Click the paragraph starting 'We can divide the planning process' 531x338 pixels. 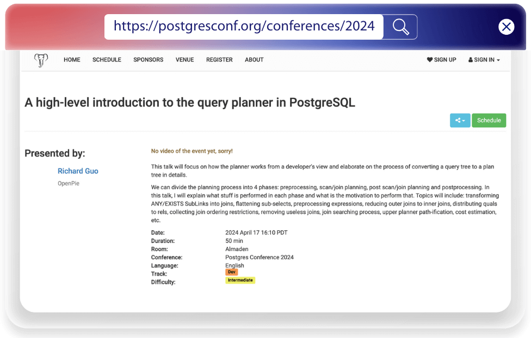point(325,204)
